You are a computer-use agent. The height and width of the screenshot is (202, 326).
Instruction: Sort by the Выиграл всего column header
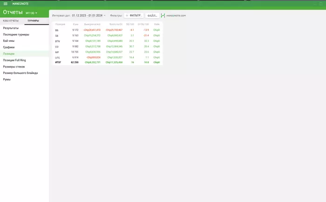92,24
